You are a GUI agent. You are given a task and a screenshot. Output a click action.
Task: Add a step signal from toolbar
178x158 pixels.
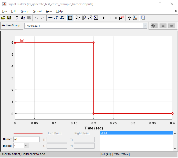[x=56, y=18]
